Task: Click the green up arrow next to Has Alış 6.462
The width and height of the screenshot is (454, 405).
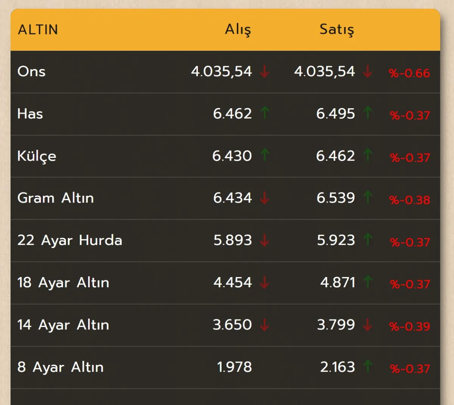Action: point(264,113)
